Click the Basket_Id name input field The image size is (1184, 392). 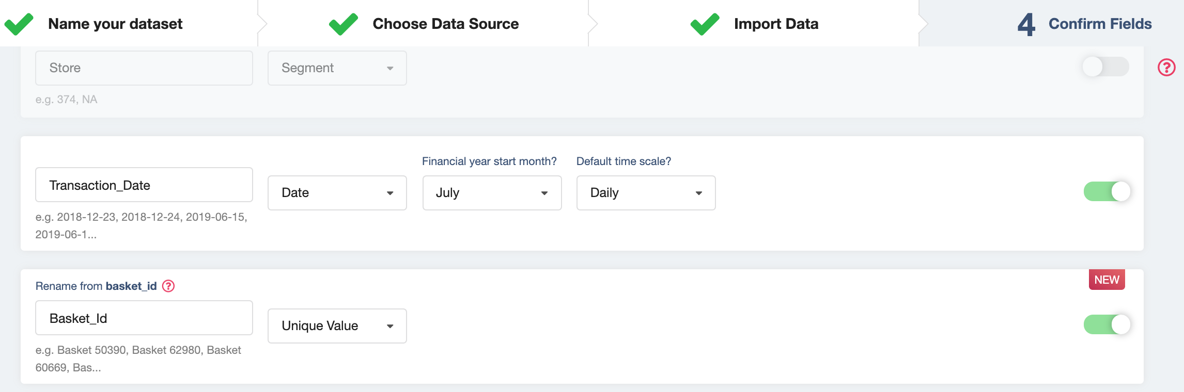[x=144, y=318]
